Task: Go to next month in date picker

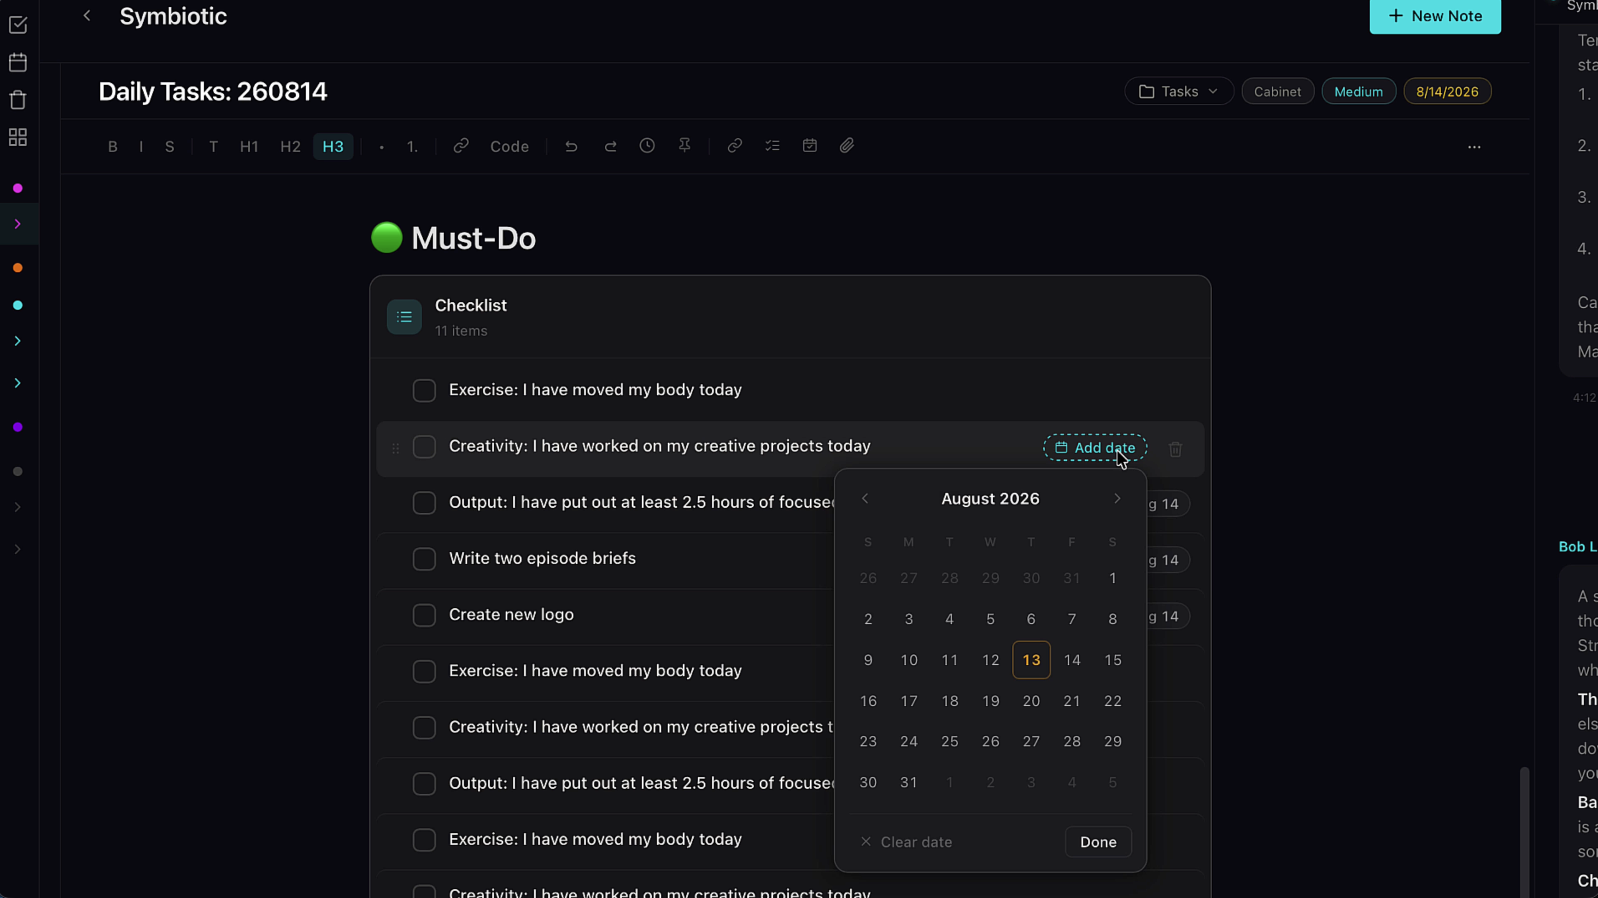Action: coord(1117,498)
